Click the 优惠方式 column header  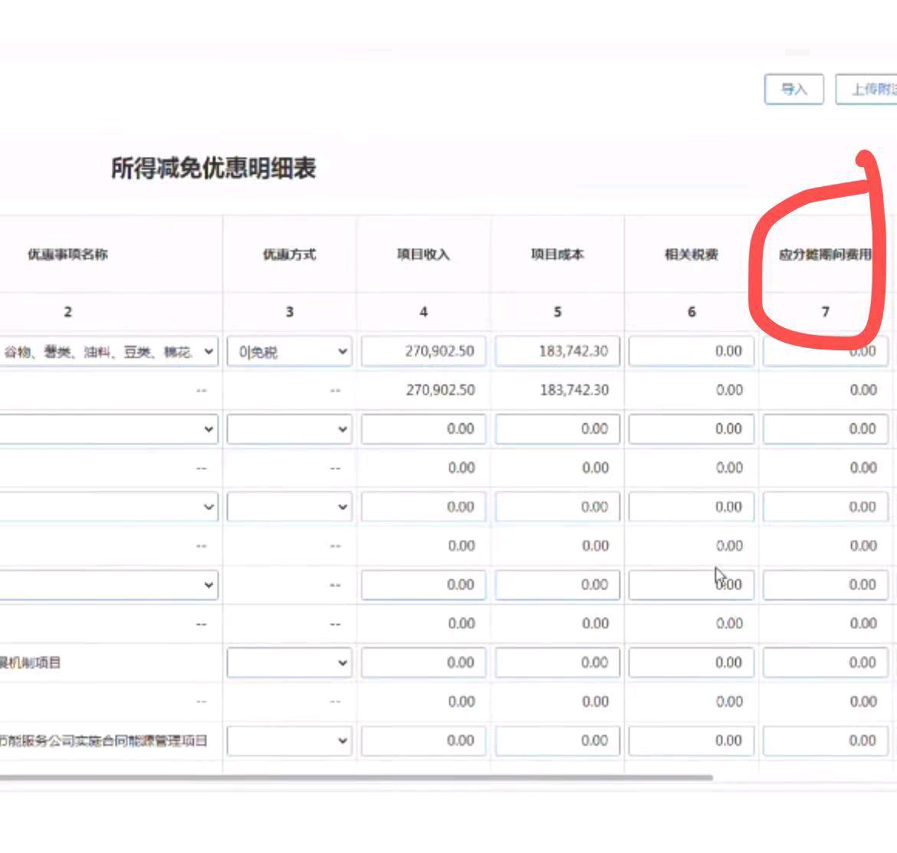[289, 254]
